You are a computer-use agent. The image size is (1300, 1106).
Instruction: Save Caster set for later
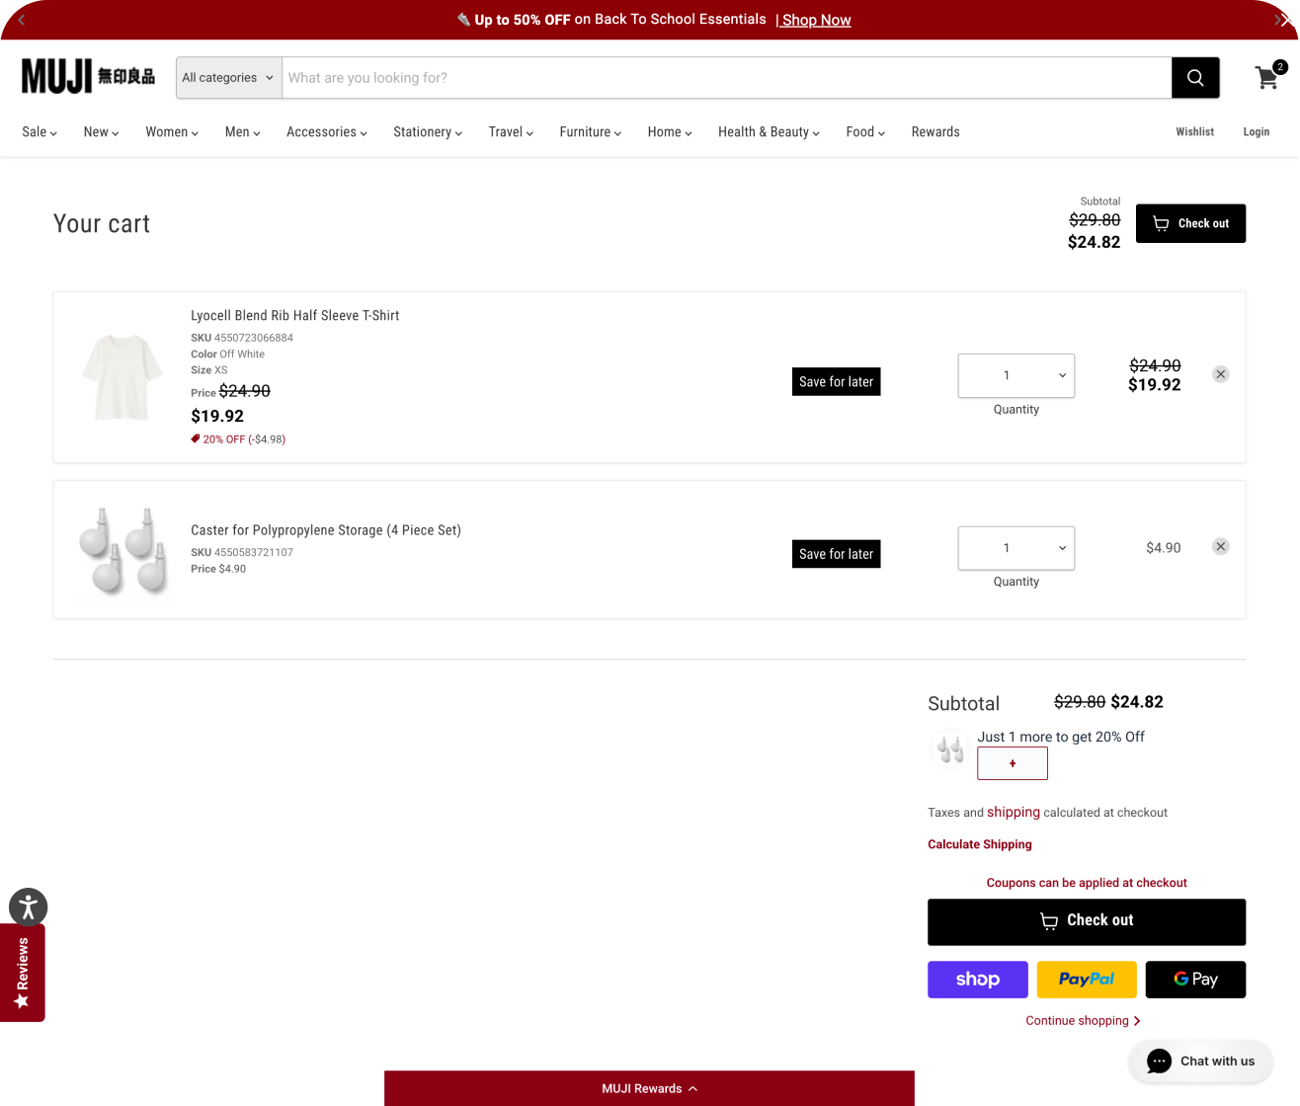(x=836, y=554)
